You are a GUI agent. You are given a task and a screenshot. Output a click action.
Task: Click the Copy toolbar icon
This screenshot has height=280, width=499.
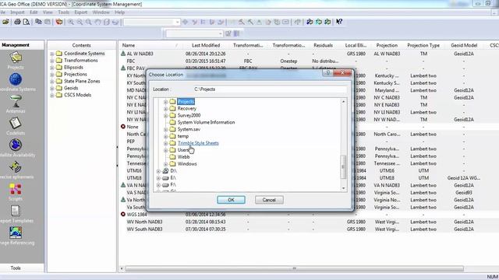pyautogui.click(x=38, y=22)
